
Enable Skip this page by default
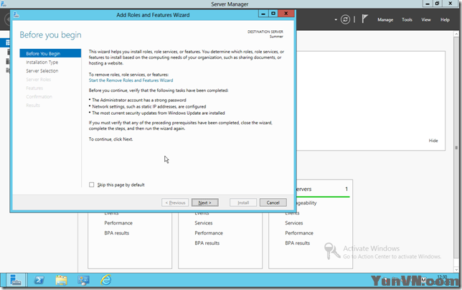pyautogui.click(x=92, y=184)
